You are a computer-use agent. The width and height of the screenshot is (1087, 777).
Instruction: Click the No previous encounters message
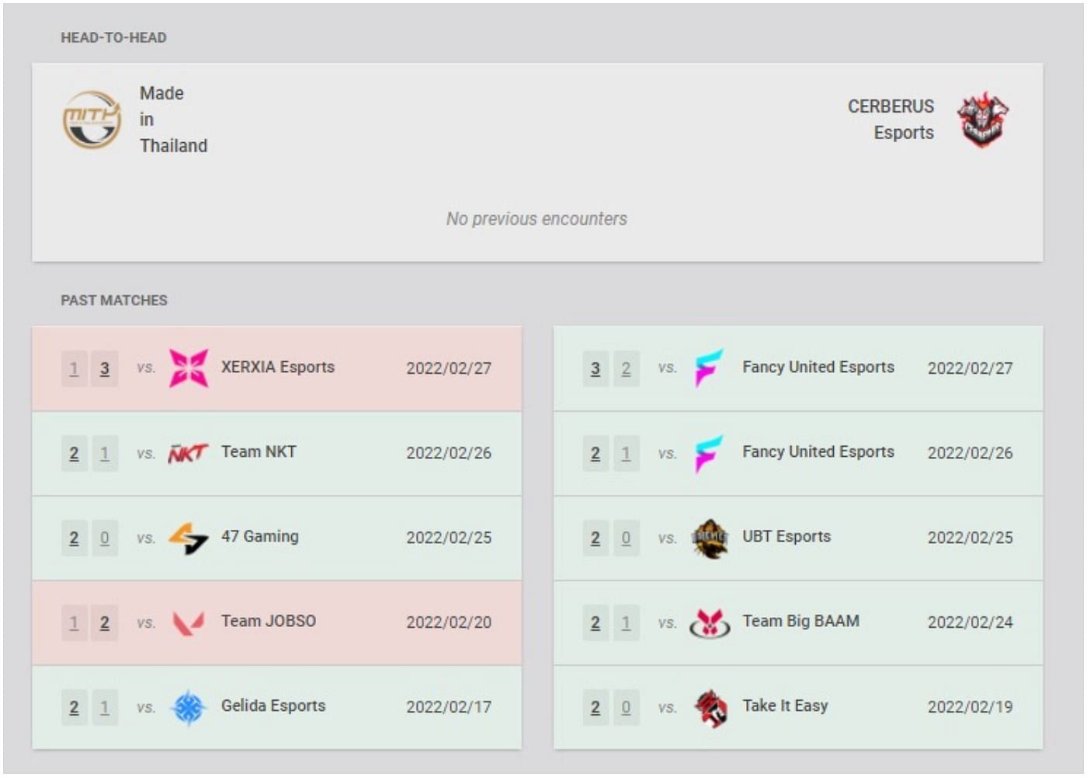point(537,219)
